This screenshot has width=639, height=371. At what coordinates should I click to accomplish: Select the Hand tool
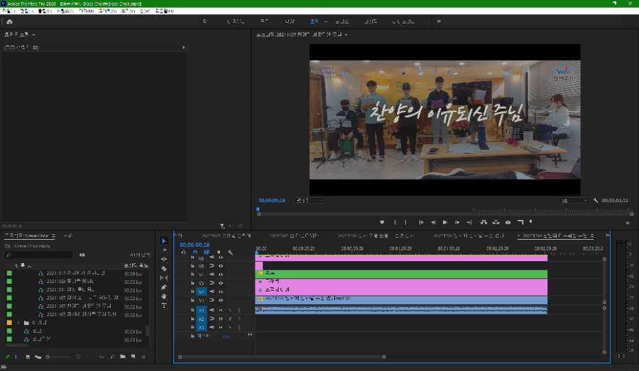coord(164,296)
